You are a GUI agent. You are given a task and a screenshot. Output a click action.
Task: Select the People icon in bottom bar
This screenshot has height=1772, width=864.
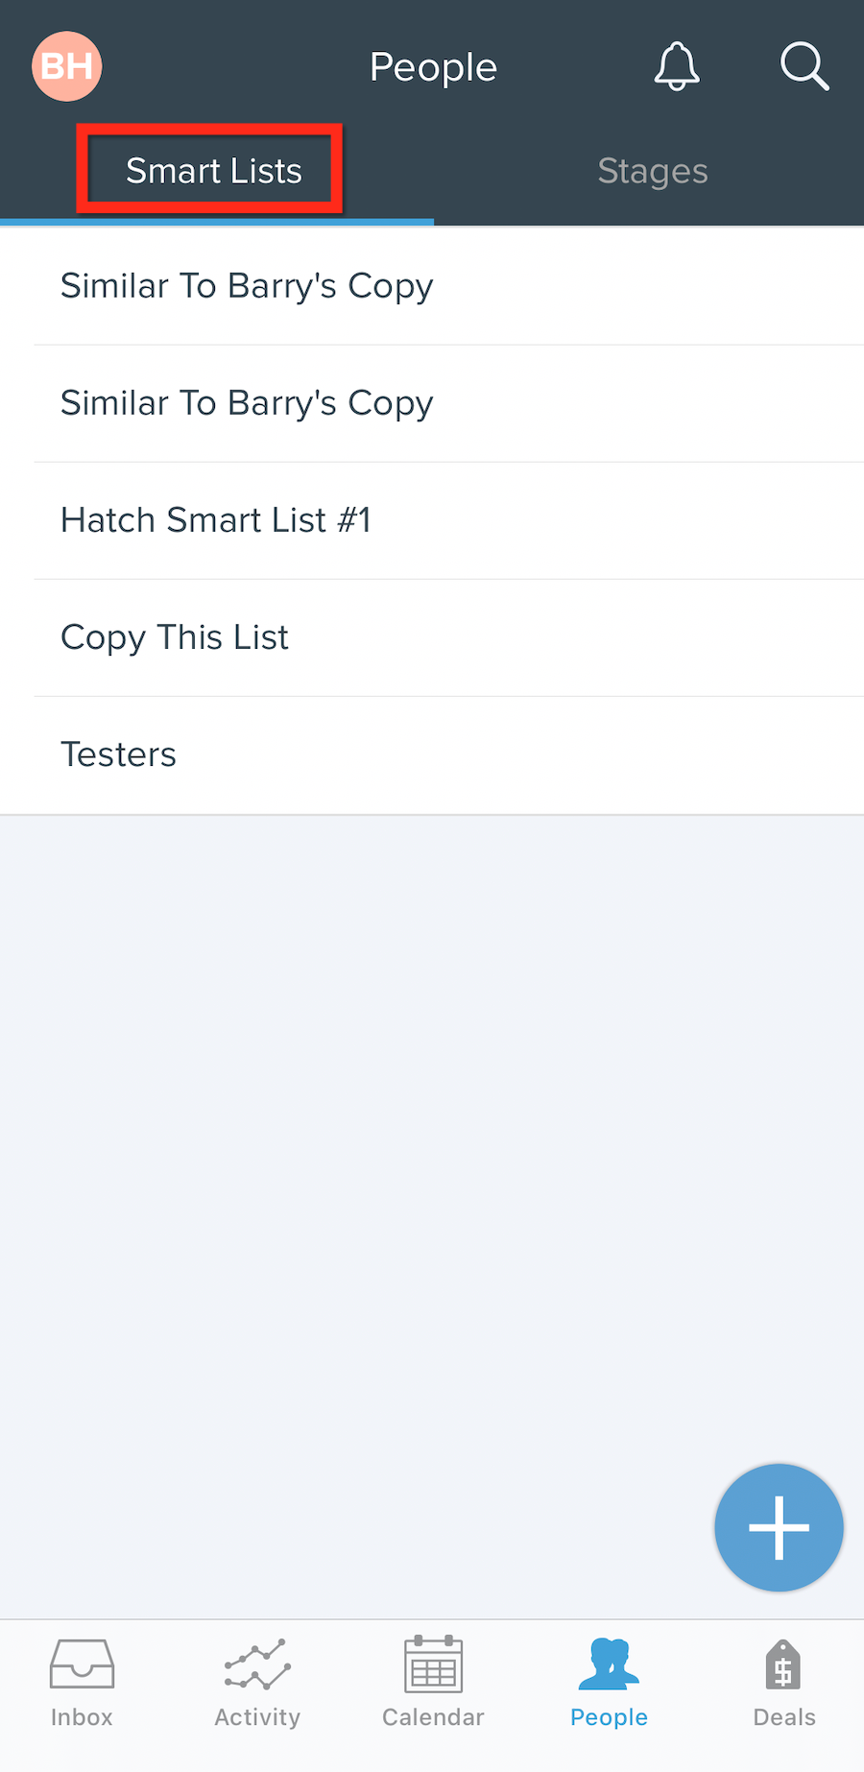609,1664
